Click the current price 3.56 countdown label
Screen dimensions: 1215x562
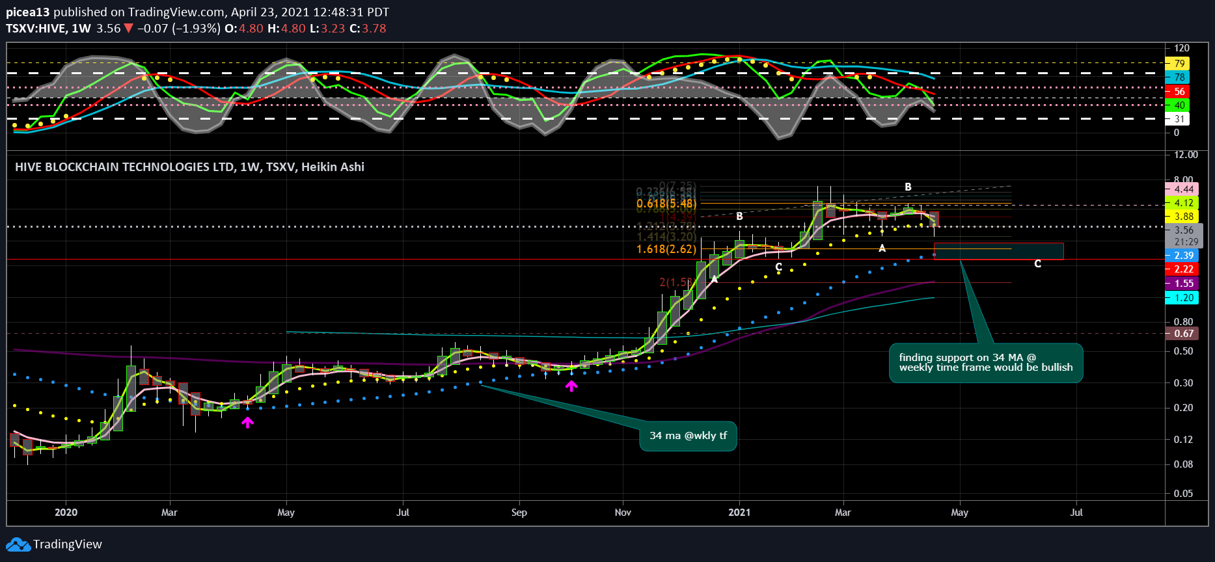point(1184,235)
